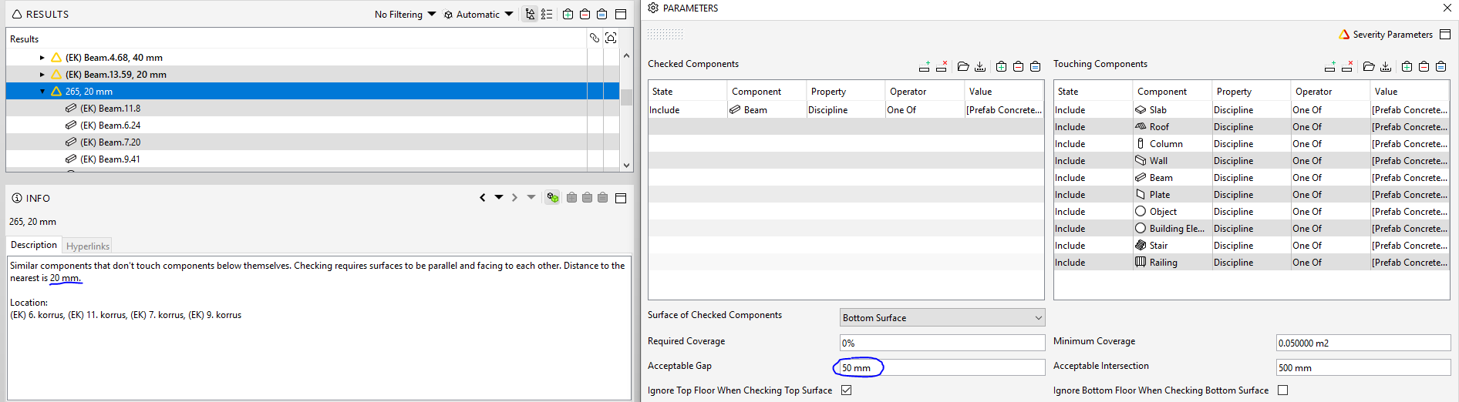Switch to the Hyperlinks tab

coord(88,246)
